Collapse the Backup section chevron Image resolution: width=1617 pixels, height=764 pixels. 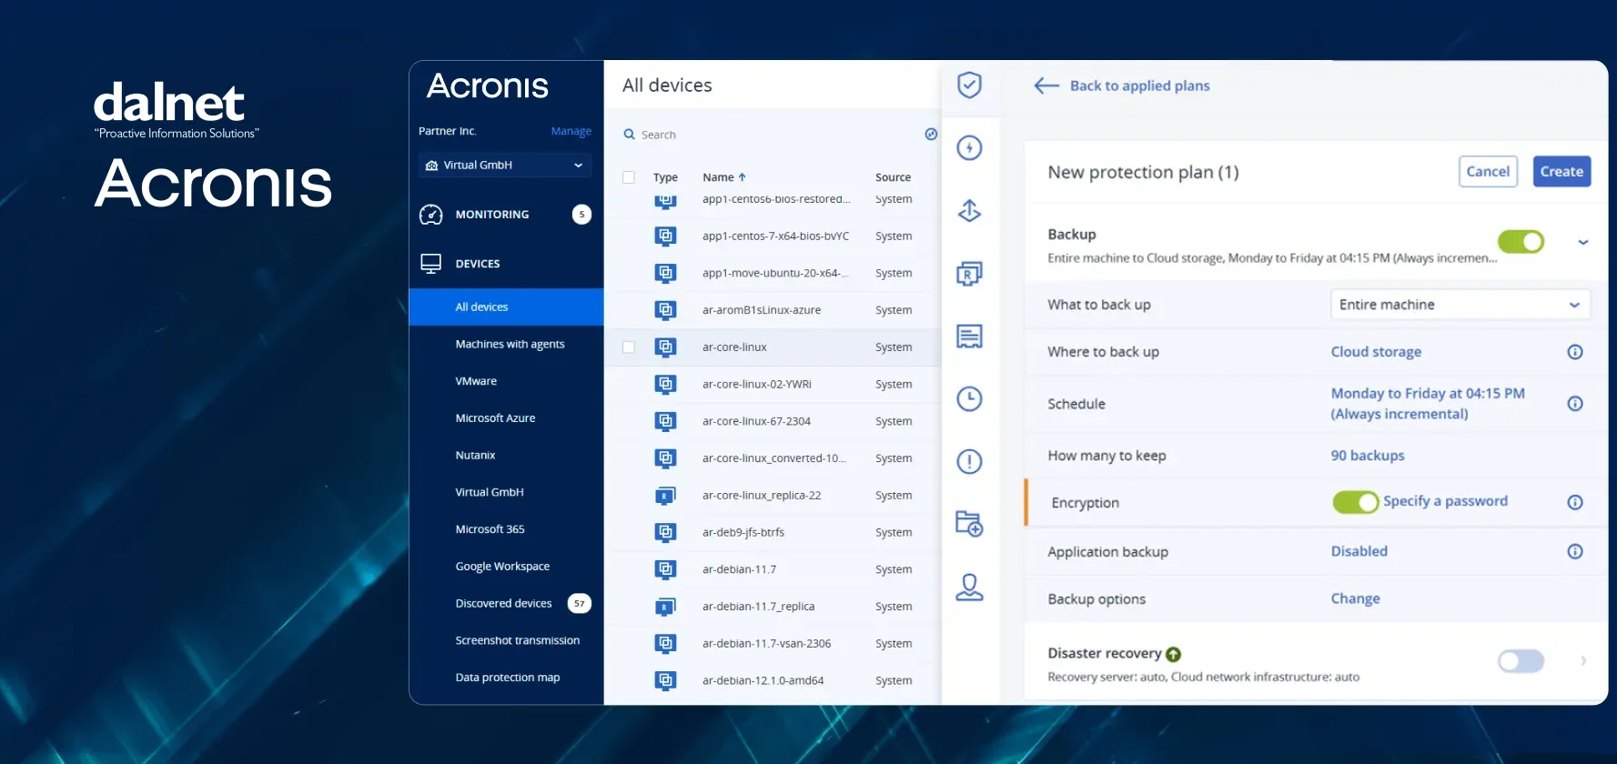(x=1583, y=243)
